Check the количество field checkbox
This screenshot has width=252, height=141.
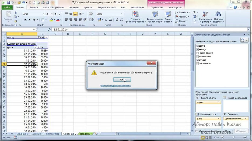tap(197, 57)
